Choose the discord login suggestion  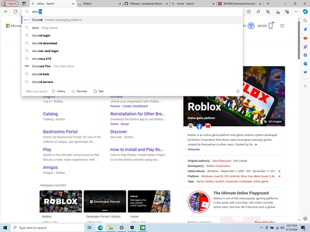click(x=132, y=35)
